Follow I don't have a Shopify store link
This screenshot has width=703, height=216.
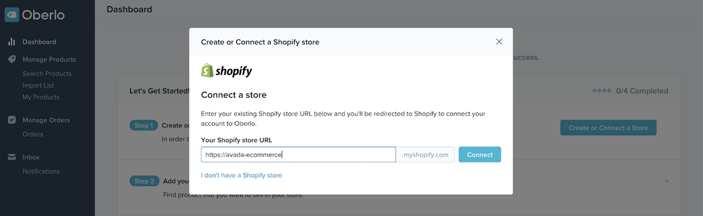click(x=241, y=176)
